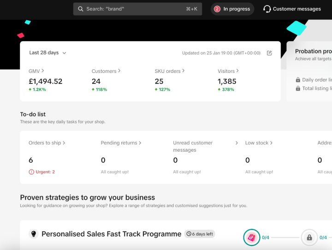The height and width of the screenshot is (250, 332).
Task: Open the Last 28 days dropdown
Action: point(47,53)
